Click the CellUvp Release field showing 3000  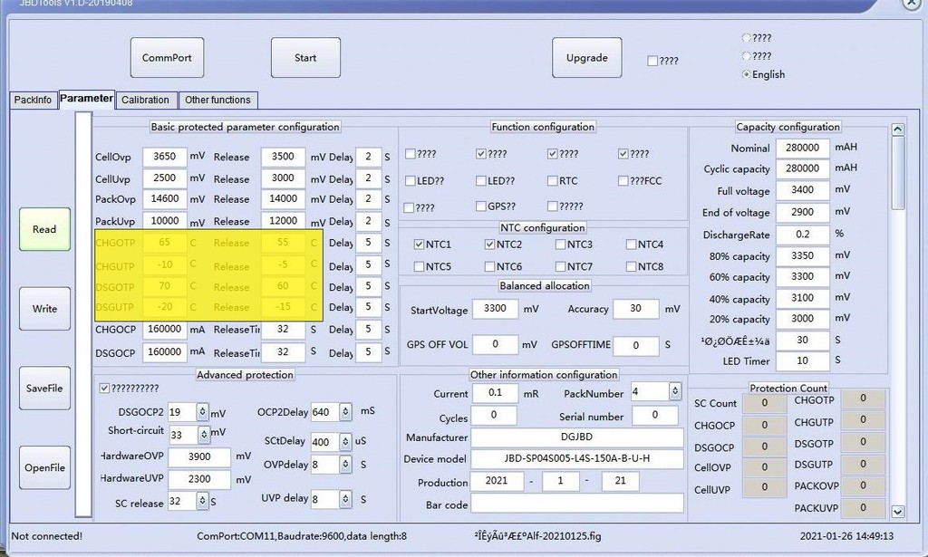(x=283, y=178)
